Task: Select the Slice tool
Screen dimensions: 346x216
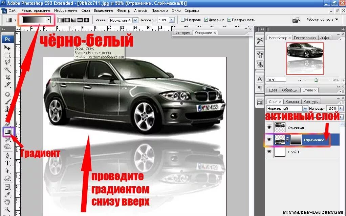Action: tap(7, 85)
